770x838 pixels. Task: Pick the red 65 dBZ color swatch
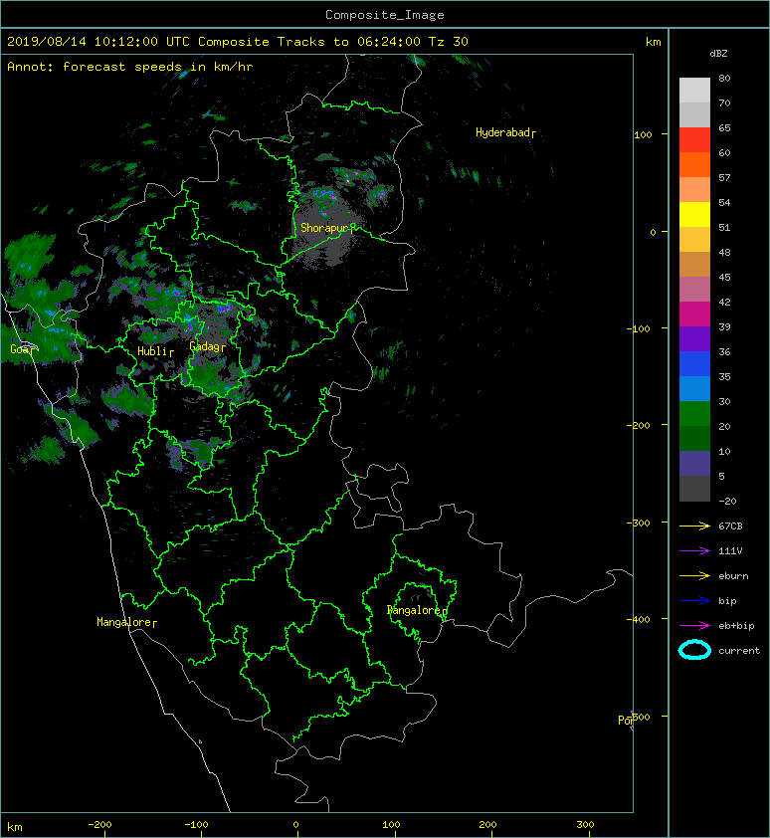694,140
